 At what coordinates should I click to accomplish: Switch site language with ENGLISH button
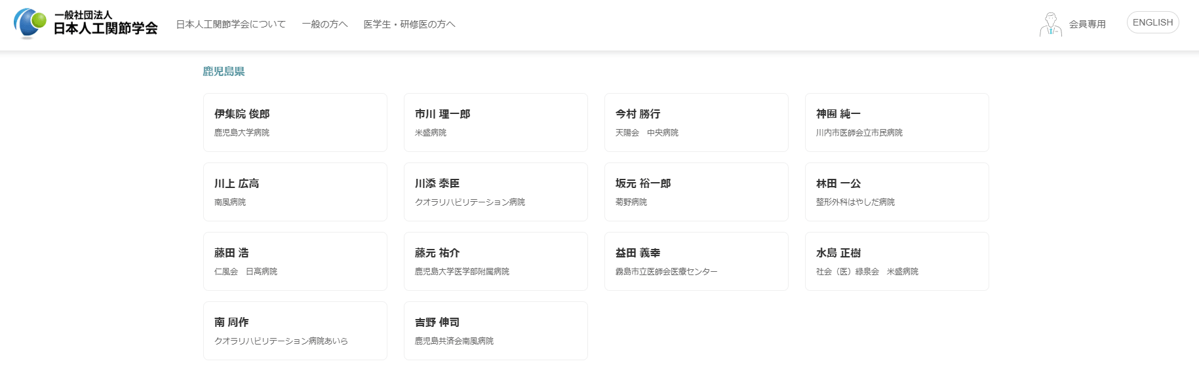(1152, 22)
